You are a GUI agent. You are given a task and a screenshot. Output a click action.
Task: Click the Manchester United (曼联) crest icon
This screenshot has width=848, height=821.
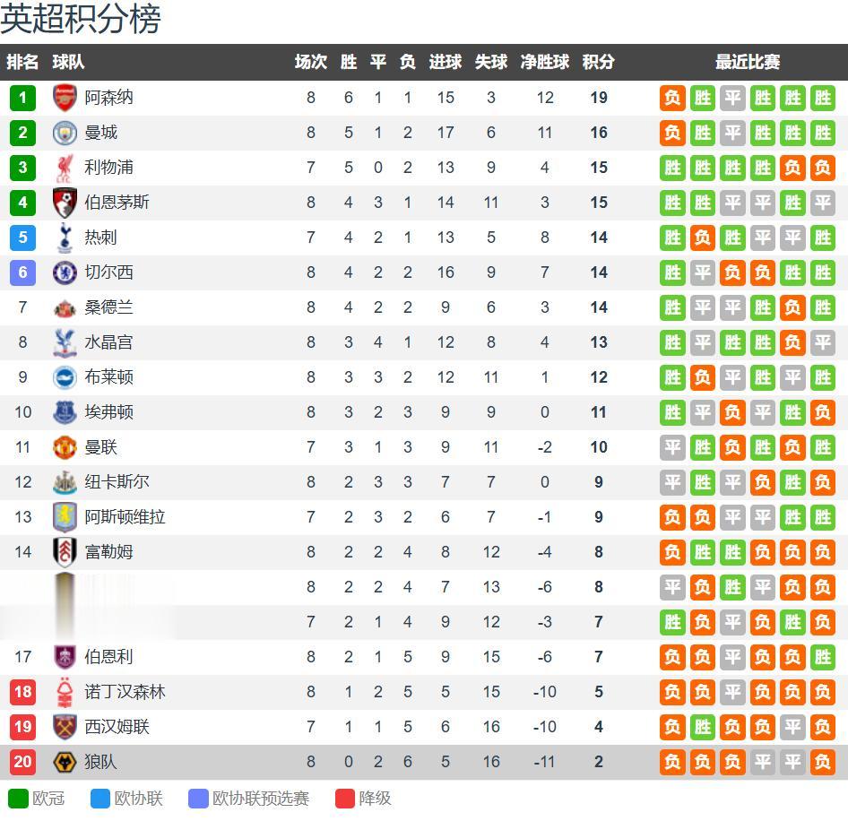tap(65, 447)
